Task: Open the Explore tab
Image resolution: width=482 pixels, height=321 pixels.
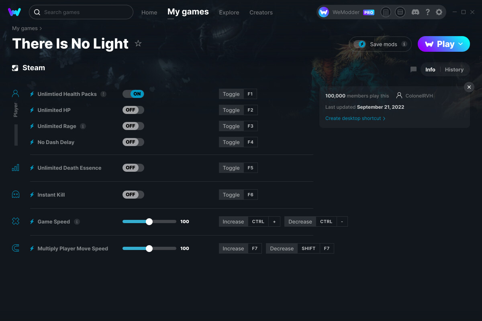Action: (x=229, y=12)
